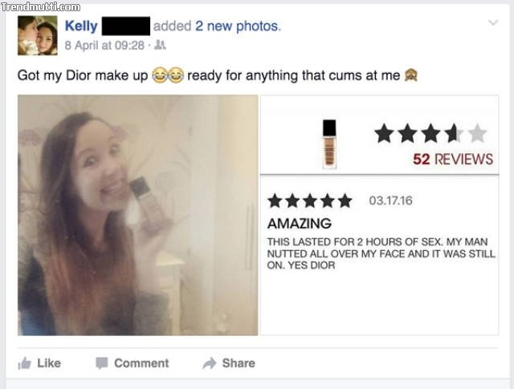Open the post options chevron menu
This screenshot has height=389, width=514.
click(493, 22)
